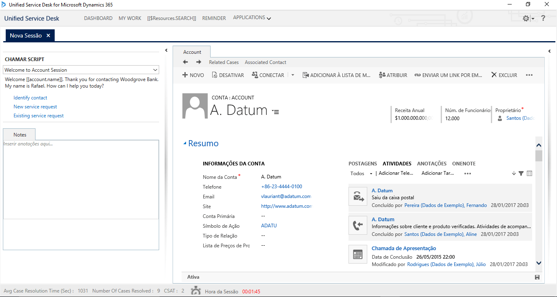Switch to the ANOTAÇÕES tab
The height and width of the screenshot is (297, 557).
431,164
